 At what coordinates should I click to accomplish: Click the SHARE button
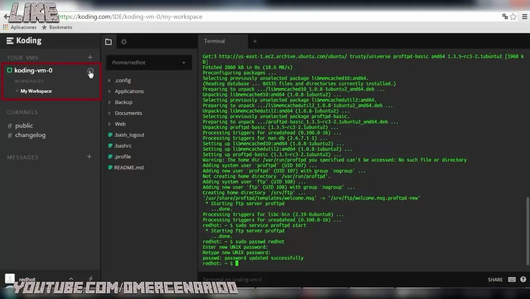[x=495, y=279]
